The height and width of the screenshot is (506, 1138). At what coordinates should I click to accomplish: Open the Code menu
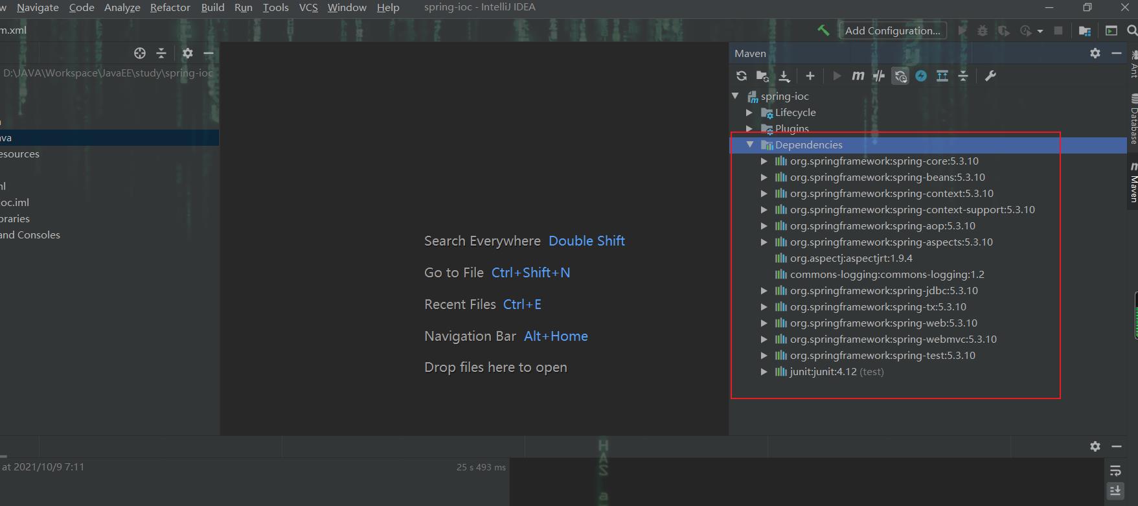click(82, 7)
